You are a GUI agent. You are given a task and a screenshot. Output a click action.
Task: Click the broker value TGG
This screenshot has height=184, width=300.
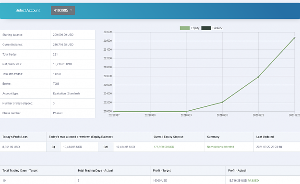(x=56, y=84)
